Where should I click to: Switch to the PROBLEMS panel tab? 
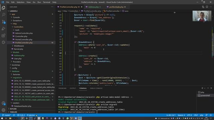[x=63, y=88]
